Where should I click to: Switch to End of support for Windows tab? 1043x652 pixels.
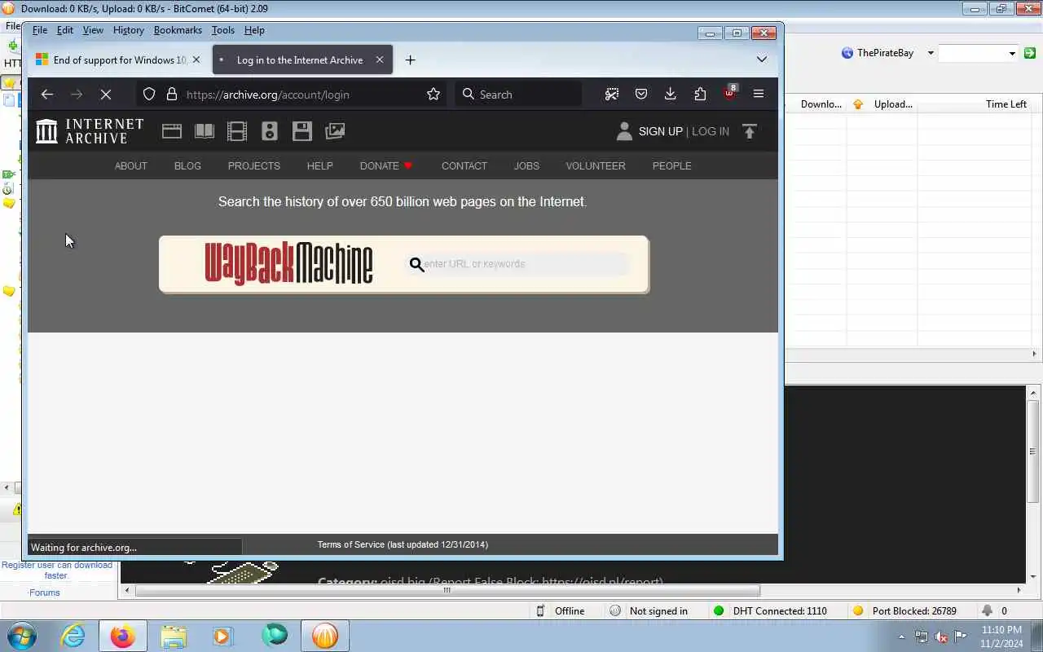pos(119,59)
